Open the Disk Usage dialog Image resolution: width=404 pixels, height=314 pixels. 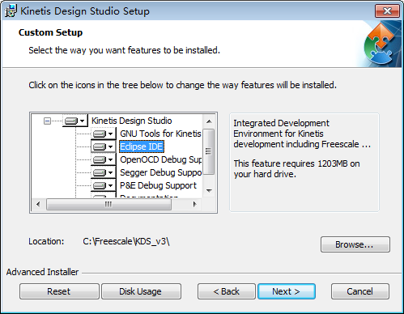(141, 291)
